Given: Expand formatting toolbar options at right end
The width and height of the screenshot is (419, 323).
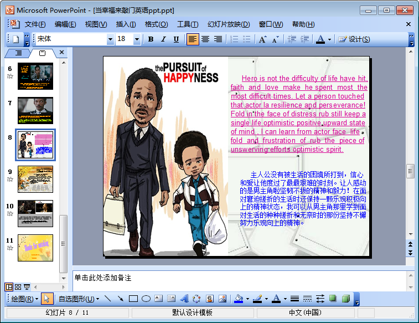Looking at the screenshot, I should pyautogui.click(x=411, y=39).
